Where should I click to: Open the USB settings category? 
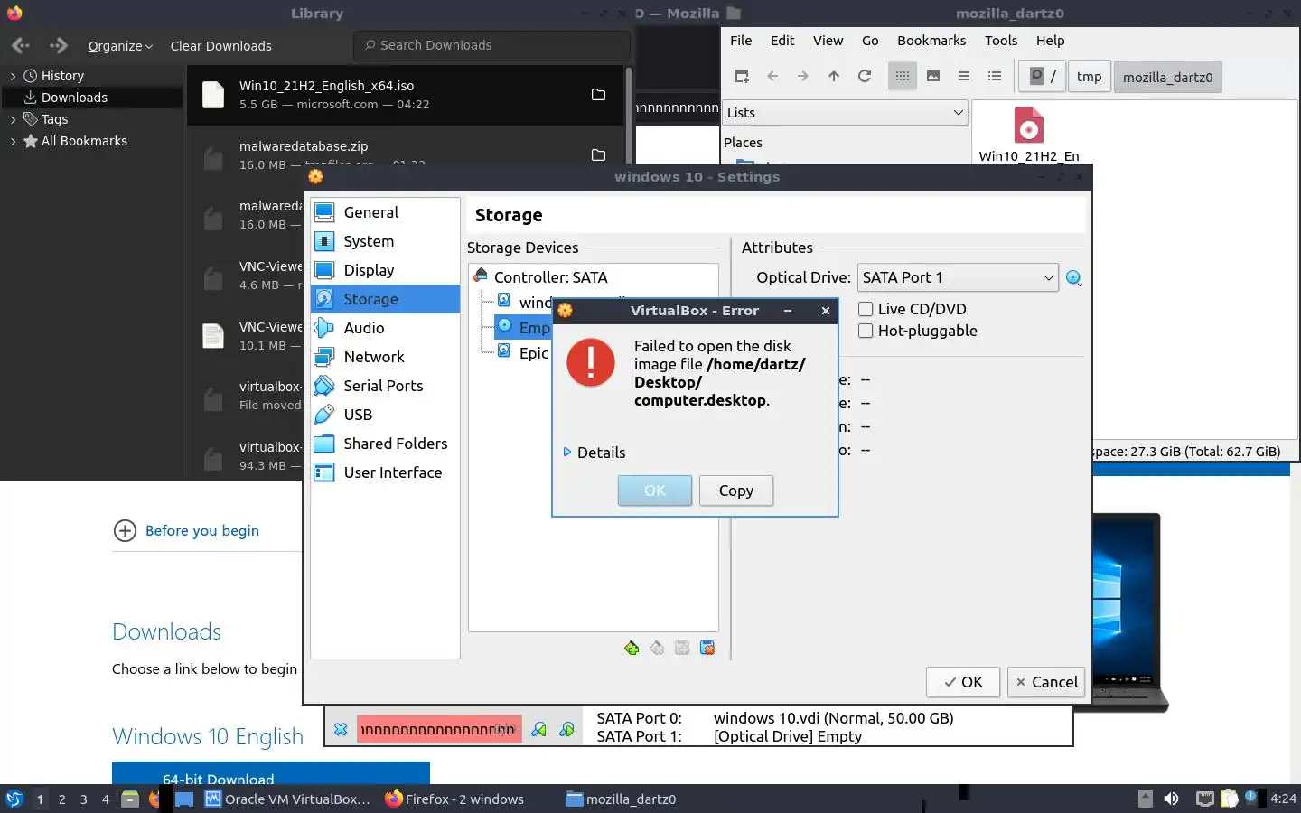(x=385, y=415)
